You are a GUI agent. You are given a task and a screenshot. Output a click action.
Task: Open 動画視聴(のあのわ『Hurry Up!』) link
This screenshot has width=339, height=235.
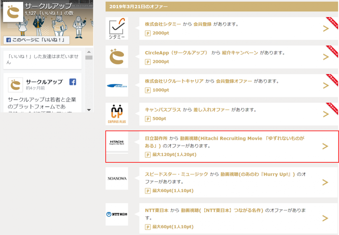258,174
